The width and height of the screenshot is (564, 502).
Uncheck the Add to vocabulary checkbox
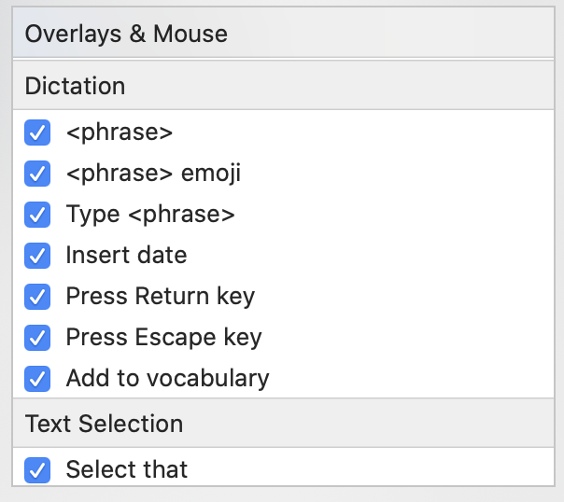37,379
